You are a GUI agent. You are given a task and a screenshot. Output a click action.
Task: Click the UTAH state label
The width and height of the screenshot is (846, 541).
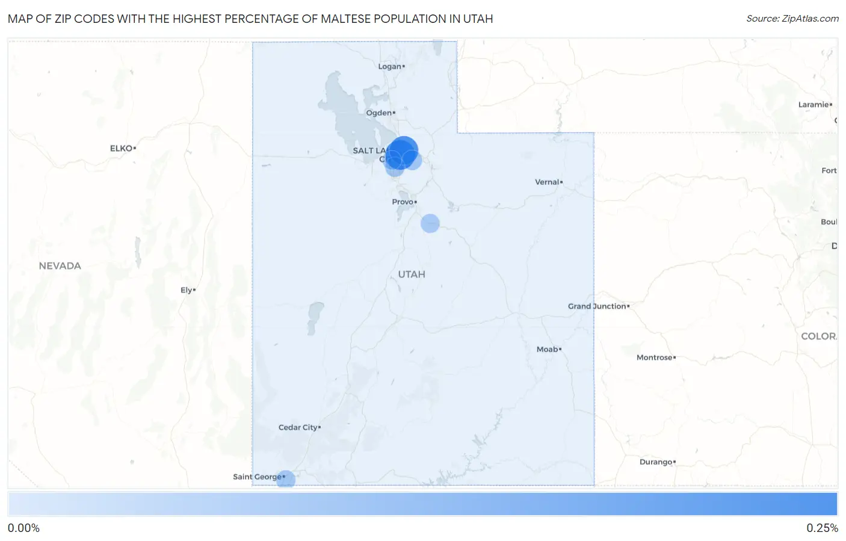coord(412,274)
